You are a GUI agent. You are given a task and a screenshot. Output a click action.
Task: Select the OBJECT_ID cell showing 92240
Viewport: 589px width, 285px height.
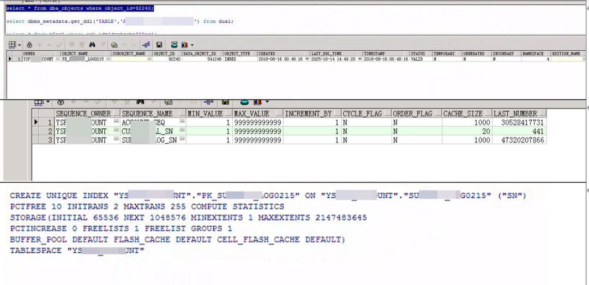point(167,60)
